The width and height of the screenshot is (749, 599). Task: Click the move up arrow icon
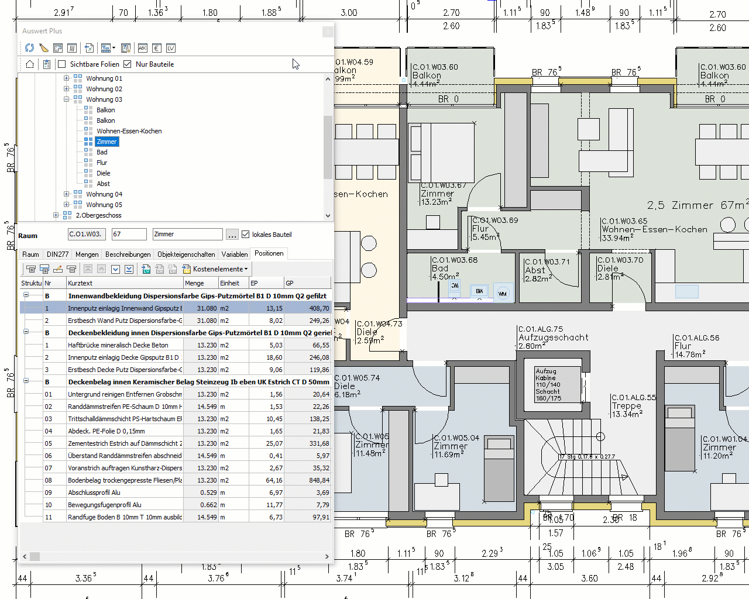[101, 269]
